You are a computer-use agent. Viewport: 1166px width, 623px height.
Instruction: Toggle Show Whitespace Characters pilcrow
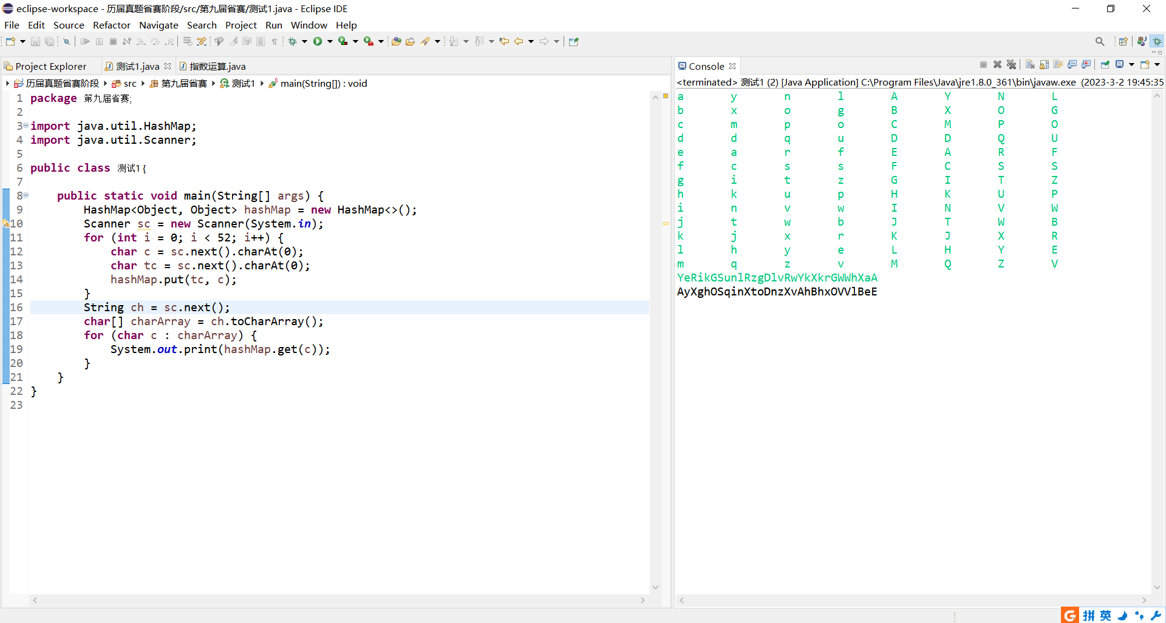[274, 41]
